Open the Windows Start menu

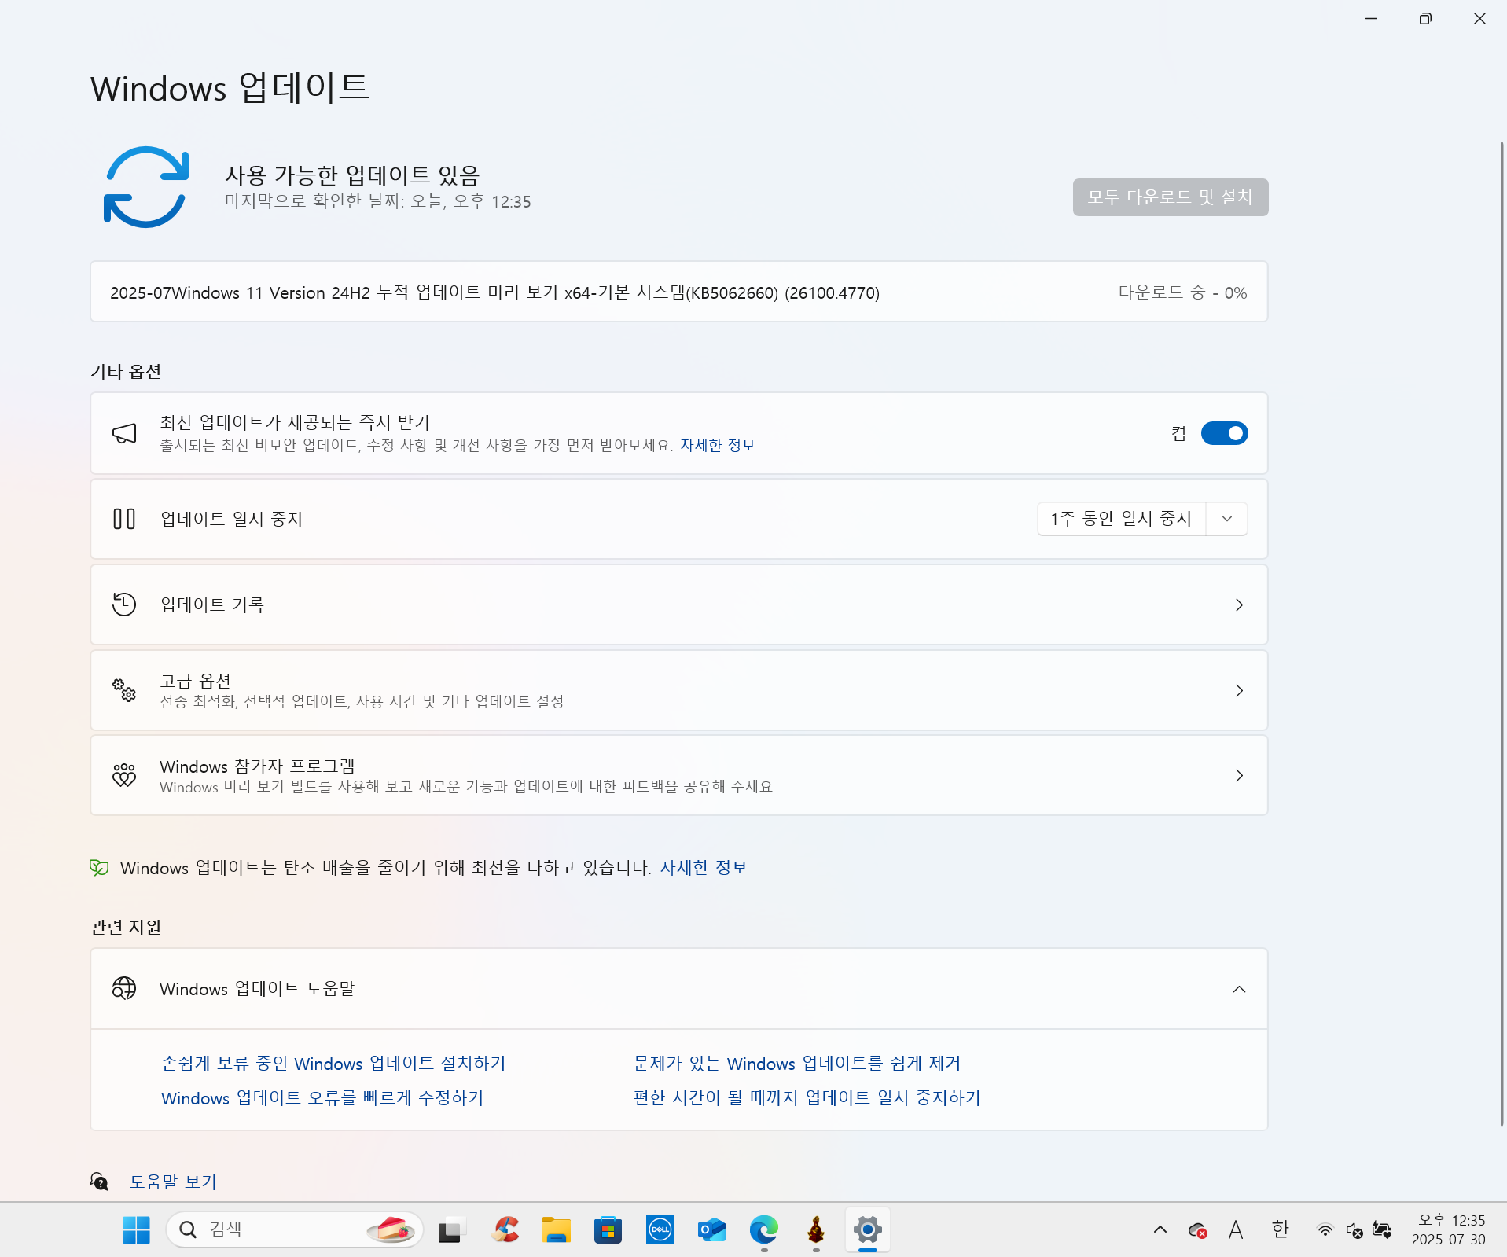click(x=136, y=1230)
